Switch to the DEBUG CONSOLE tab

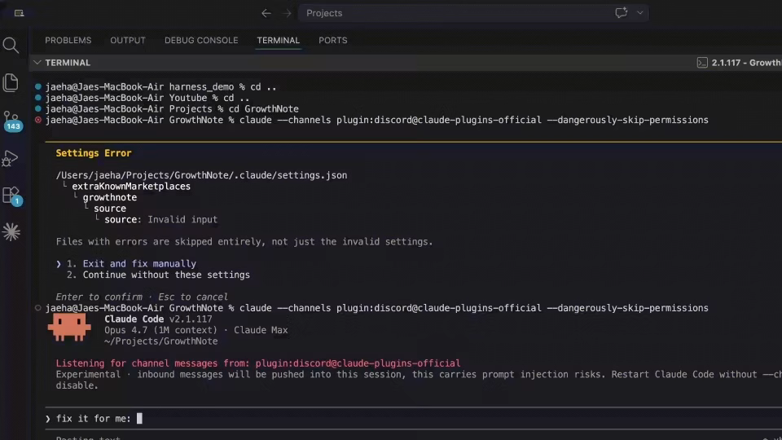click(x=201, y=41)
